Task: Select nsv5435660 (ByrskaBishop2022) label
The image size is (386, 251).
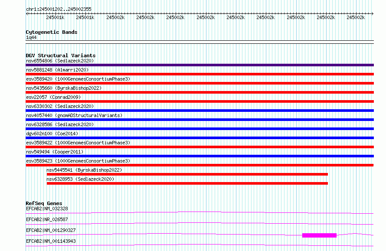Action: [64, 88]
